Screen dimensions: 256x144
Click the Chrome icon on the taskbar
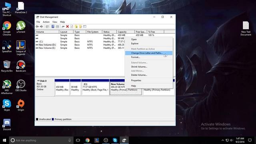coord(88,140)
